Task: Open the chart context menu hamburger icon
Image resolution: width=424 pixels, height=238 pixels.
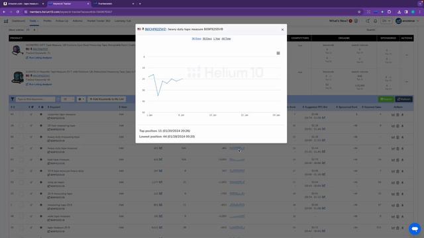Action: (x=278, y=53)
